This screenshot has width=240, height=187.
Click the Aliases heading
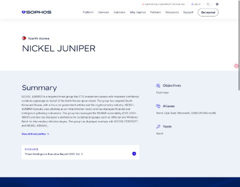[x=168, y=106]
